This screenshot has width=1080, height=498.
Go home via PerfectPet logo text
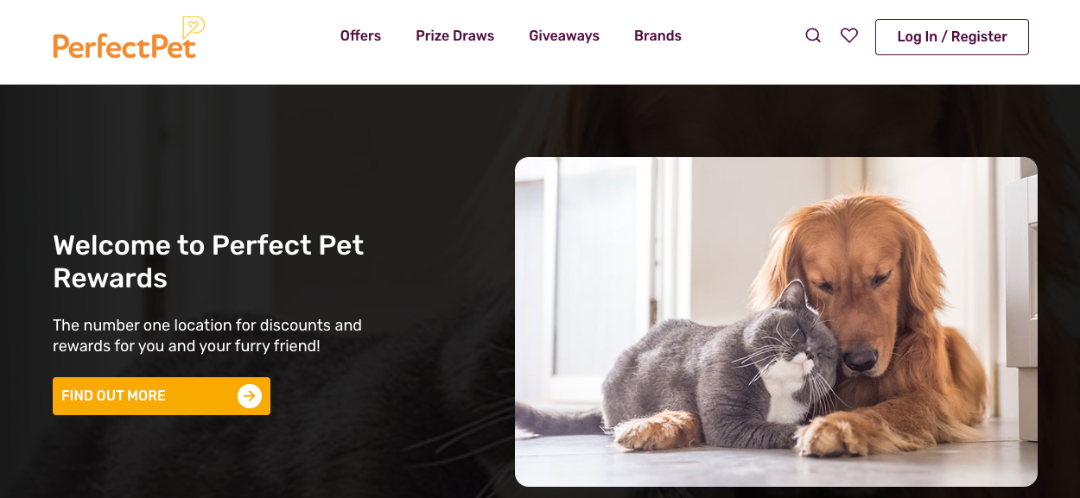click(124, 47)
